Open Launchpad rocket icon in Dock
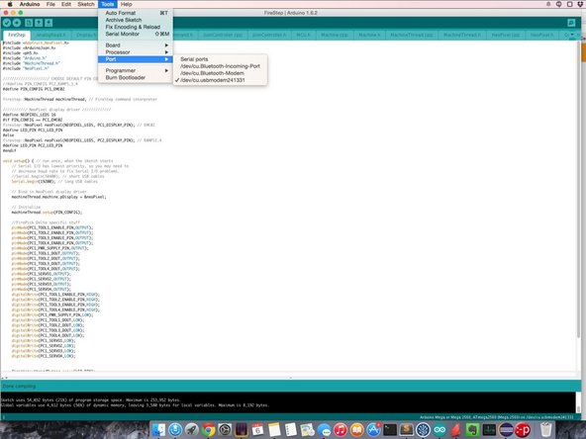The image size is (586, 439). 192,430
